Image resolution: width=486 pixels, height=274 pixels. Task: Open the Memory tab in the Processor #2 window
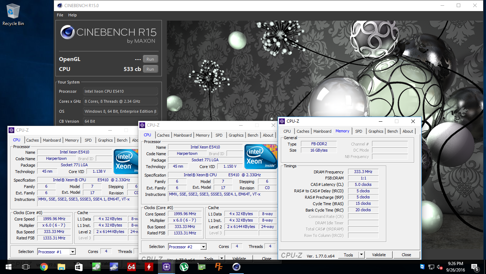pyautogui.click(x=203, y=135)
